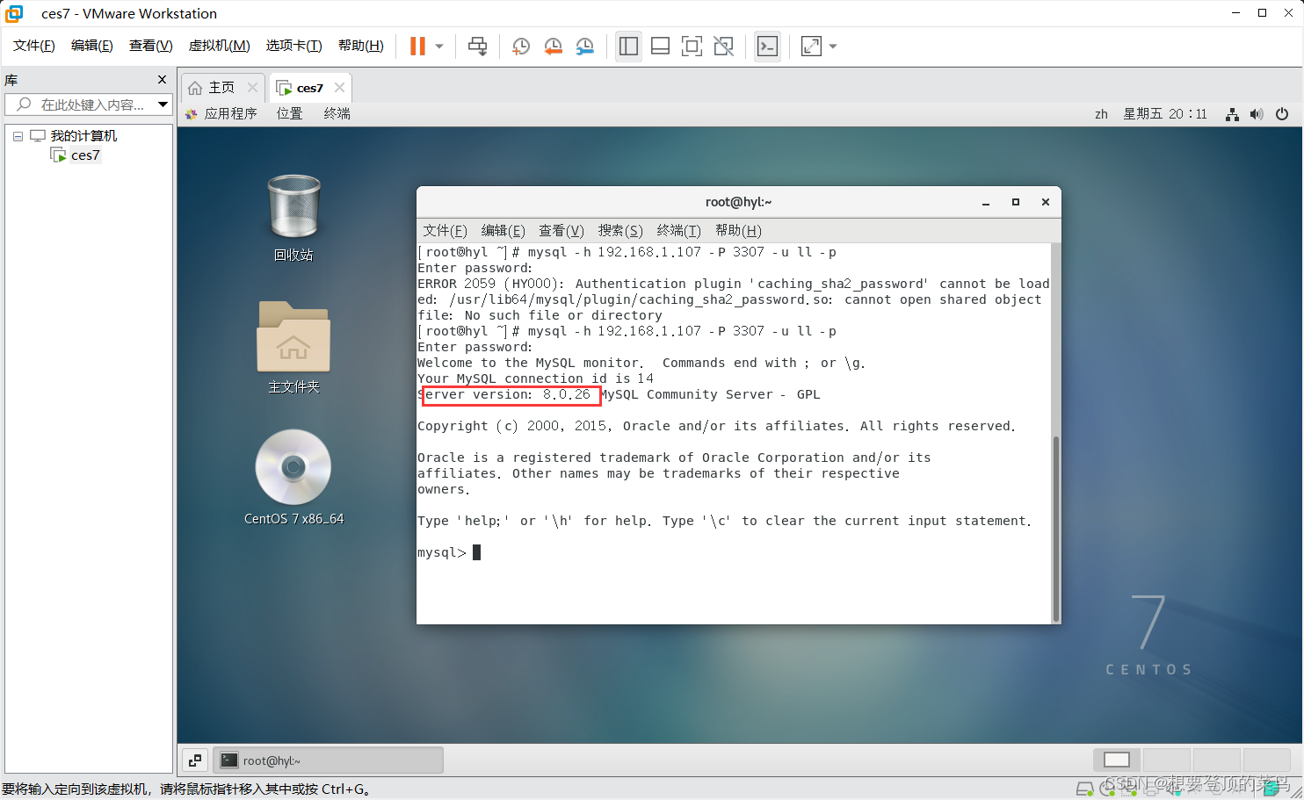
Task: Open the clock showing 星期五 20:11
Action: click(x=1164, y=114)
